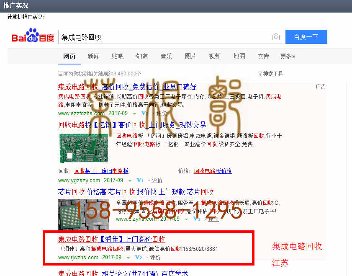Click the www.szzfdzhs.com URL text

(x=81, y=113)
